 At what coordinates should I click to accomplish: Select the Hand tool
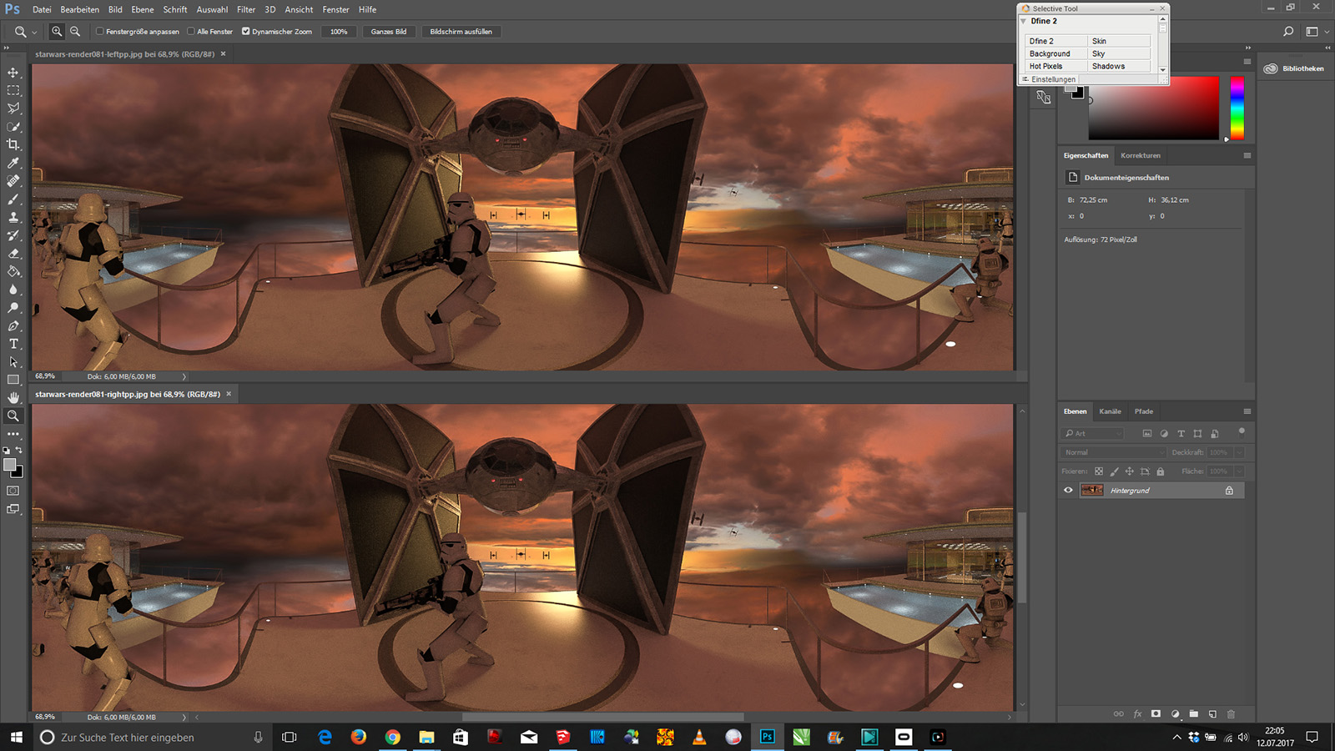pos(13,398)
